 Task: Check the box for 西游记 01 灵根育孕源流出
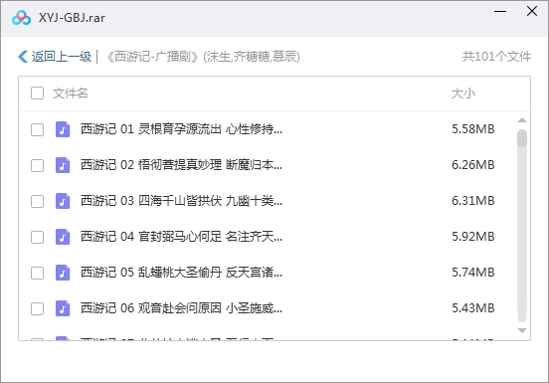point(37,129)
